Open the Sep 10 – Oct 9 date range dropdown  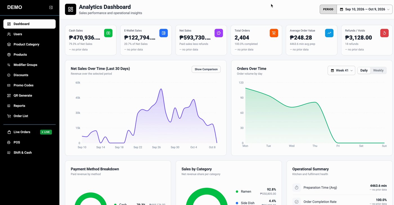click(364, 9)
